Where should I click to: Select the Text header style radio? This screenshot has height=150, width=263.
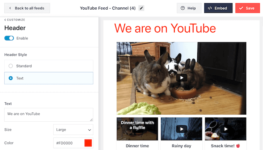pyautogui.click(x=10, y=78)
